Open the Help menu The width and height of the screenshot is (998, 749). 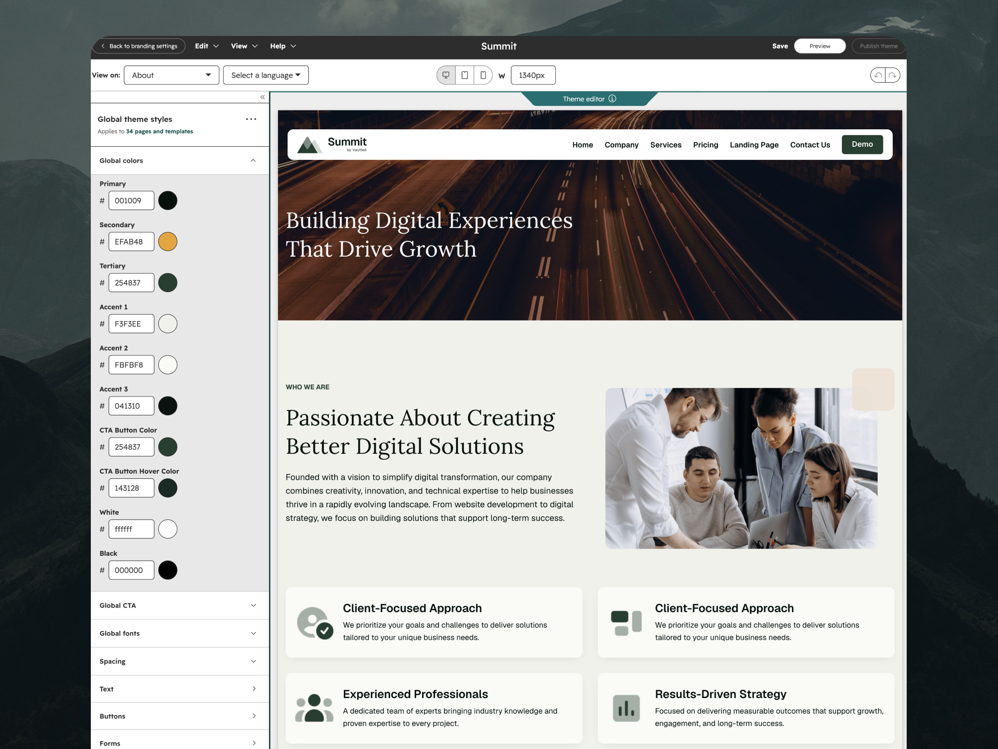coord(283,46)
